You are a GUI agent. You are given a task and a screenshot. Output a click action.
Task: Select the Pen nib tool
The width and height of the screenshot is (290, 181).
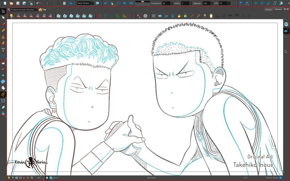click(x=3, y=107)
